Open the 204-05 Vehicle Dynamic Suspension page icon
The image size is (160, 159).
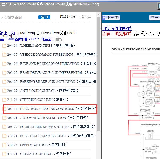tap(4, 55)
